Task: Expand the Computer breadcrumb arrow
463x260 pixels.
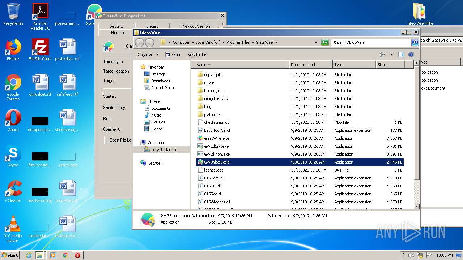Action: [193, 43]
